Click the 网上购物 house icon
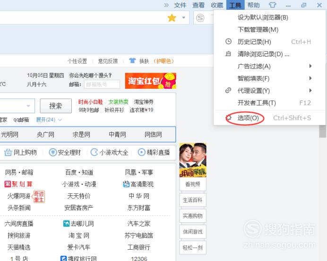 click(8, 152)
